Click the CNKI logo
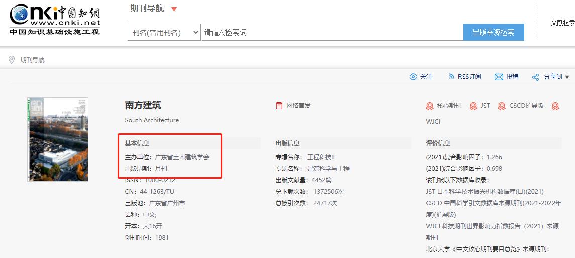Image resolution: width=575 pixels, height=258 pixels. [55, 19]
